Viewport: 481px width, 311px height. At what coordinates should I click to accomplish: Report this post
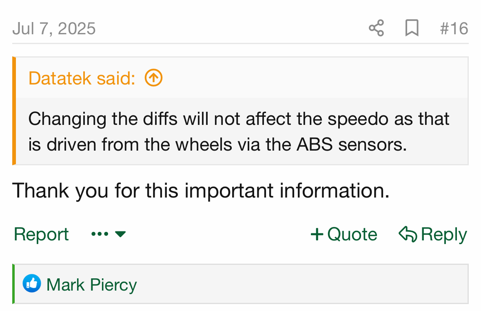click(41, 234)
